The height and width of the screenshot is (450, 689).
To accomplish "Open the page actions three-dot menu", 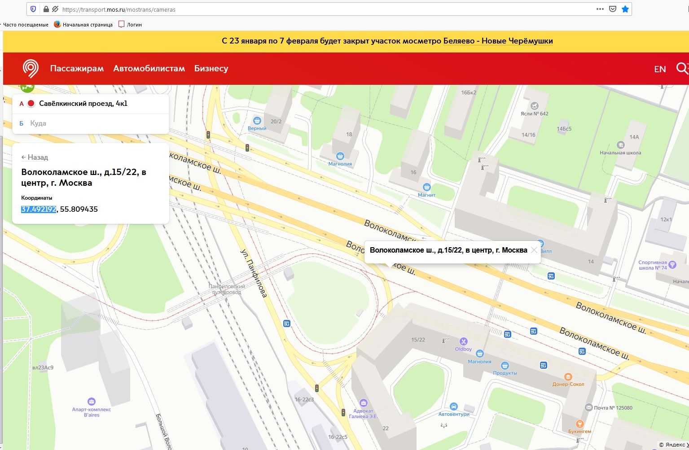I will click(x=600, y=9).
